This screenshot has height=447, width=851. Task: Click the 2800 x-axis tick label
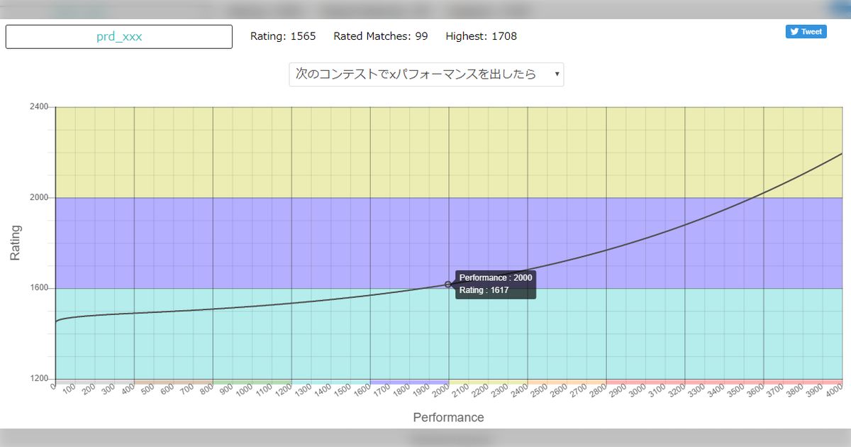click(597, 391)
